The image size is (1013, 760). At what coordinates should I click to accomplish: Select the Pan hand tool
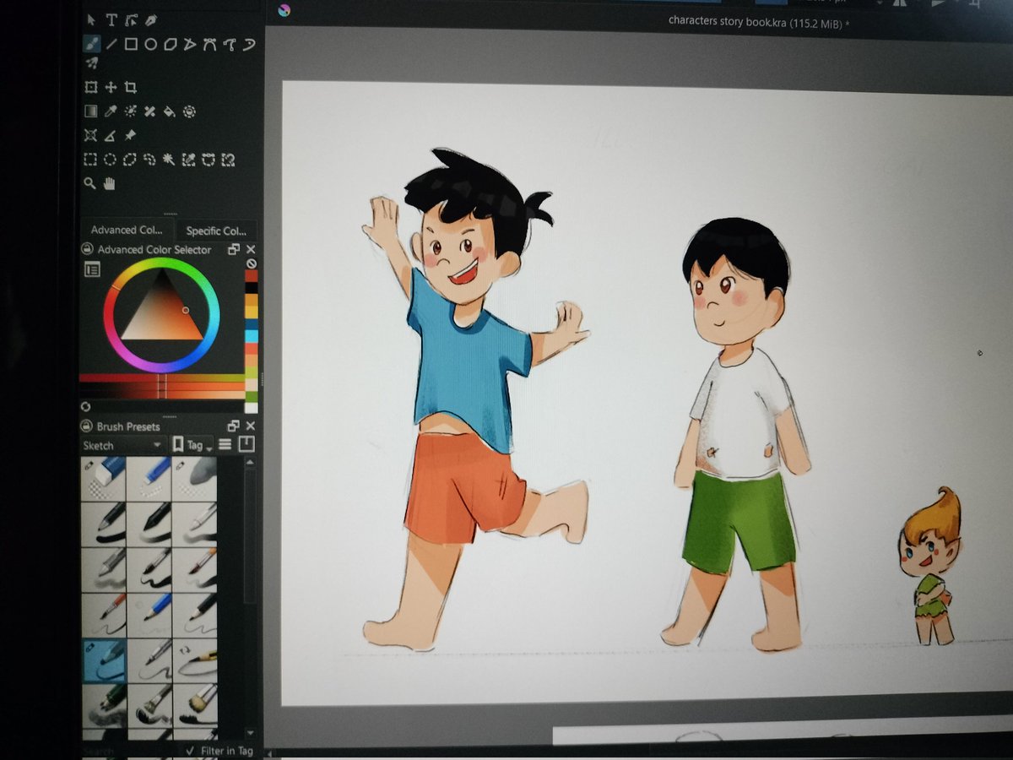(110, 183)
